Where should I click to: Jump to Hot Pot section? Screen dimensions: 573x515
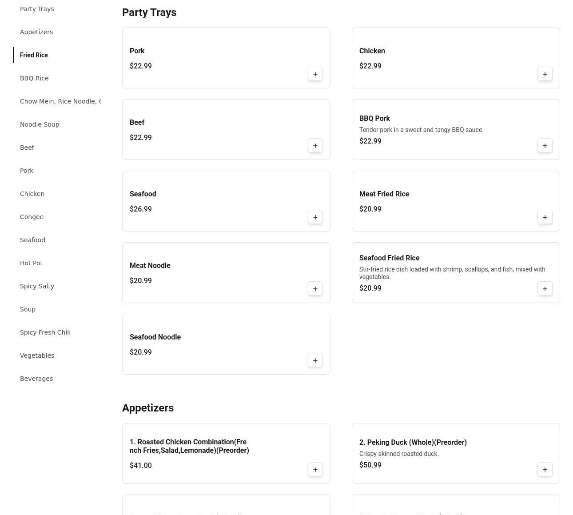[x=31, y=263]
